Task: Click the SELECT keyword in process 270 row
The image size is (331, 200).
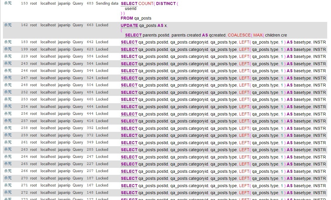Action: click(x=129, y=178)
